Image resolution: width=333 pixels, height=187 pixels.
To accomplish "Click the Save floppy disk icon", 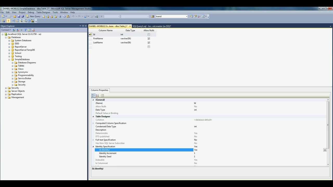I will pyautogui.click(x=19, y=16).
